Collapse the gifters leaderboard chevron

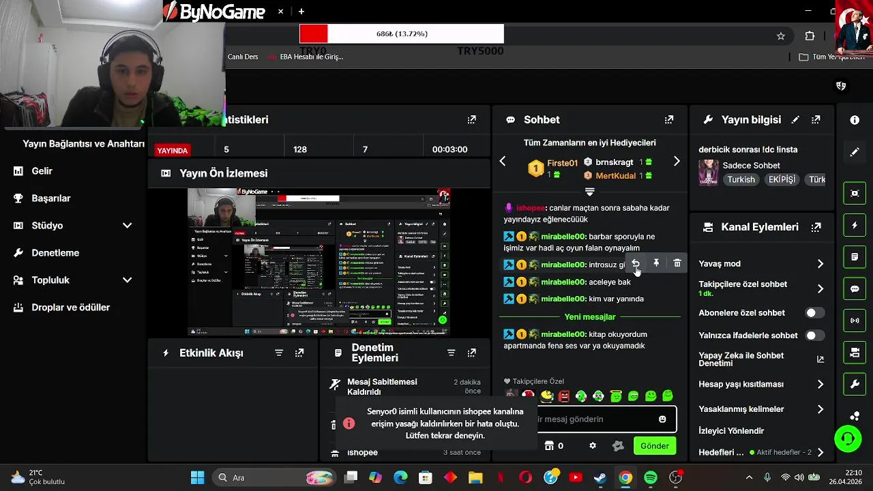[590, 192]
